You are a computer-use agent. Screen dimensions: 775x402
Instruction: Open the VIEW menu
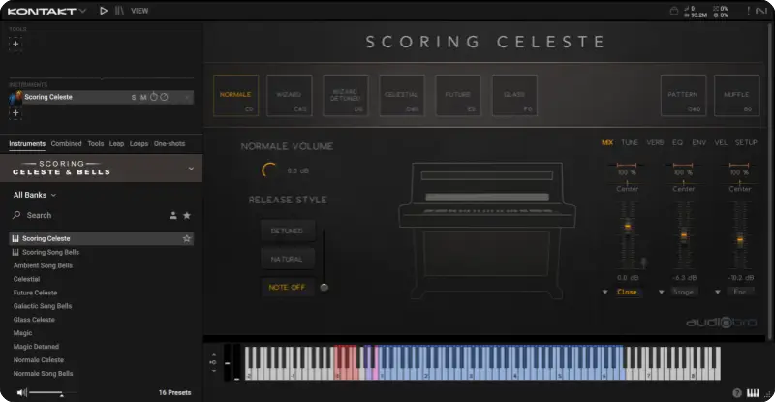tap(139, 11)
